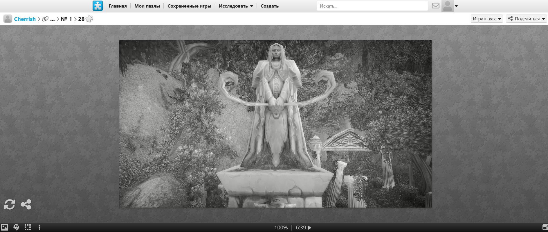The image size is (548, 232).
Task: Click into the Искать search field
Action: [372, 6]
